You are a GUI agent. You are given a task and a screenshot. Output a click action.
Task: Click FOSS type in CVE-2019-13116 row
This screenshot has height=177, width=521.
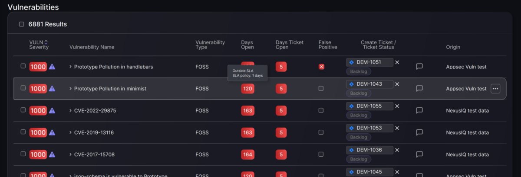point(202,132)
